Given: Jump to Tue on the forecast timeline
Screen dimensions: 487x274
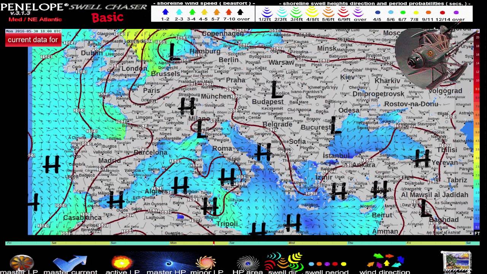Looking at the screenshot, I should tap(232, 243).
